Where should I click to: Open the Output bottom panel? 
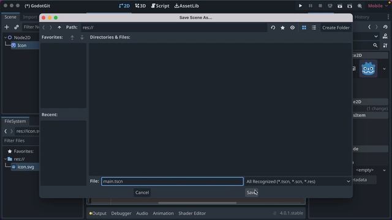click(98, 213)
